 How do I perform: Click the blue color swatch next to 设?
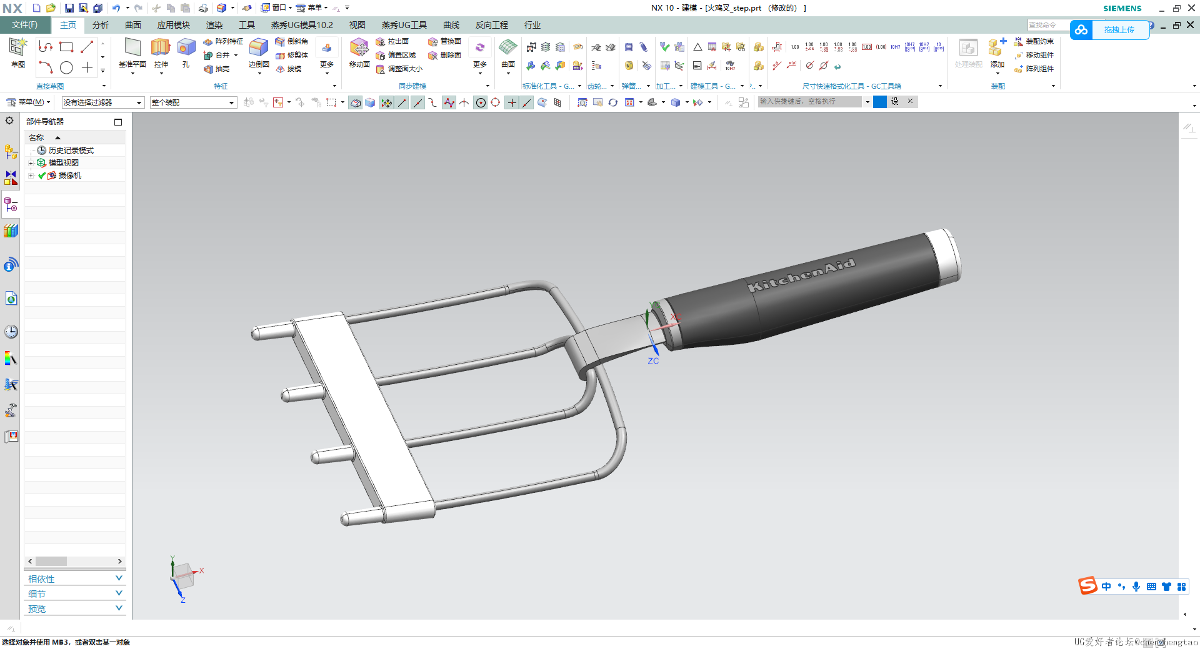(880, 102)
